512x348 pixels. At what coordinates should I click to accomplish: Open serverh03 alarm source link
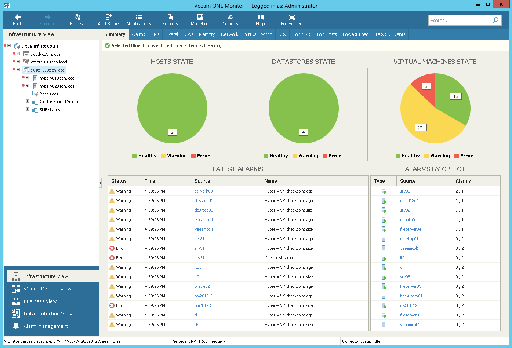[x=204, y=191]
